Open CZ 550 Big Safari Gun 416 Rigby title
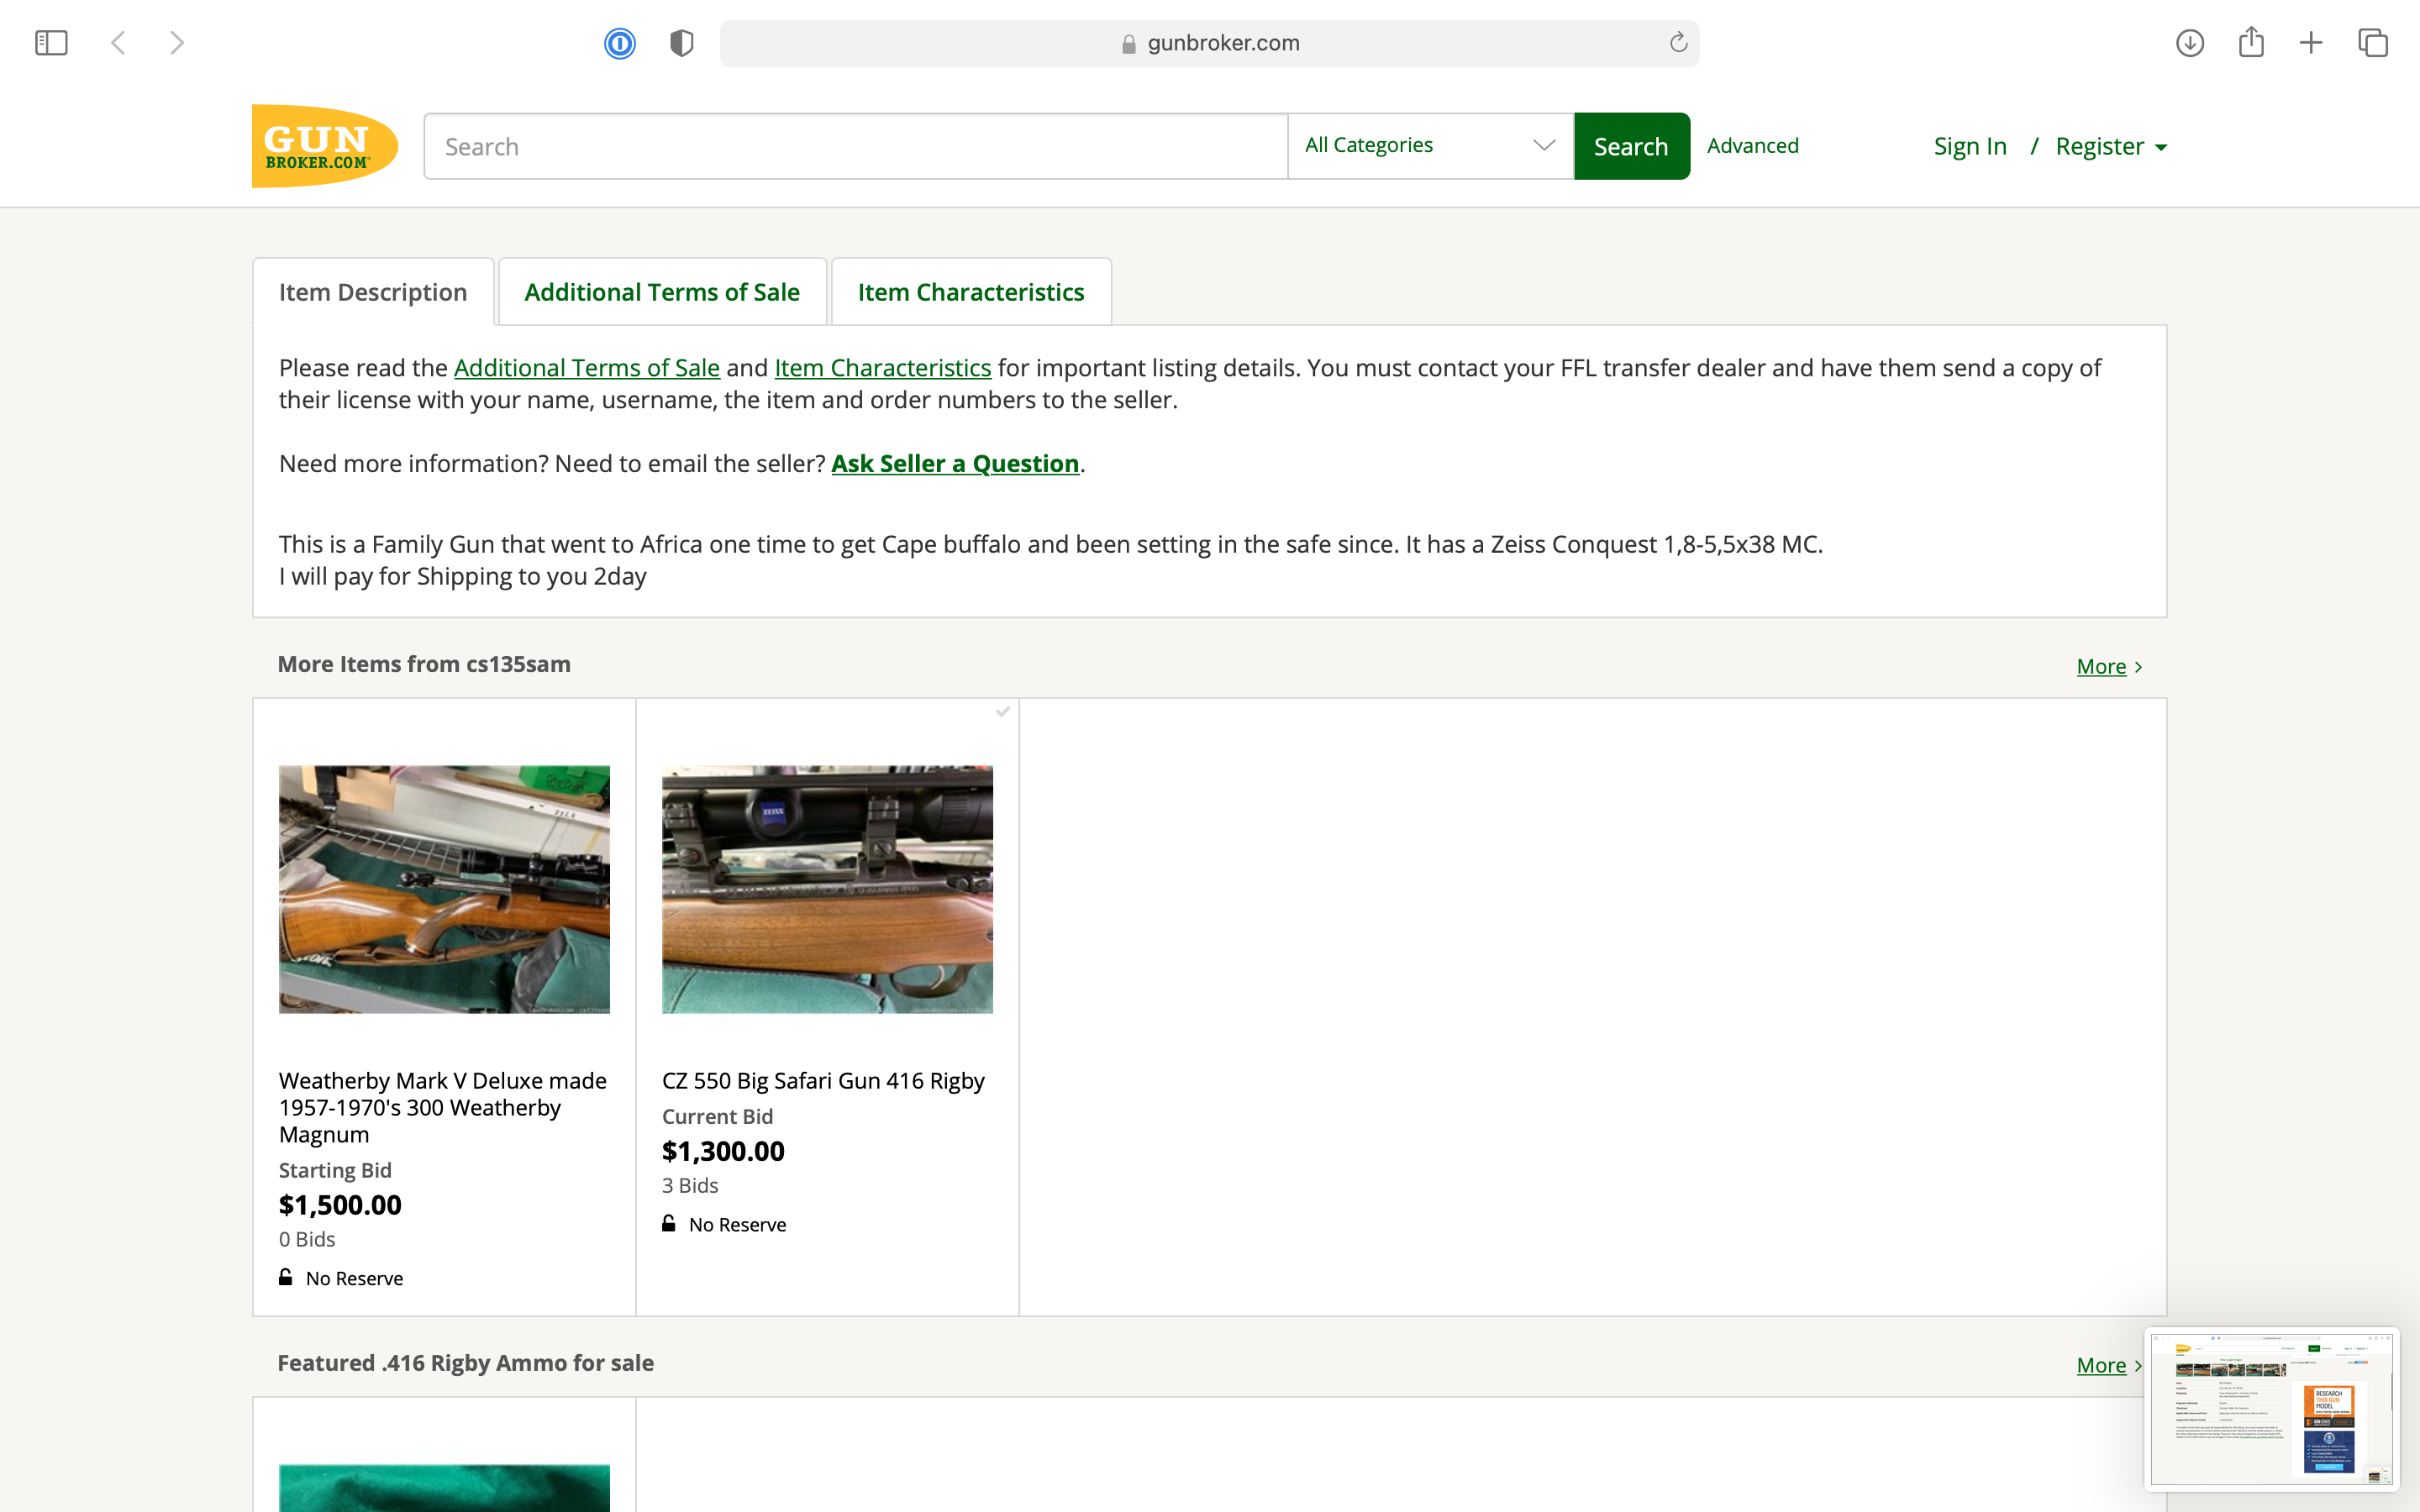Image resolution: width=2420 pixels, height=1512 pixels. click(823, 1081)
